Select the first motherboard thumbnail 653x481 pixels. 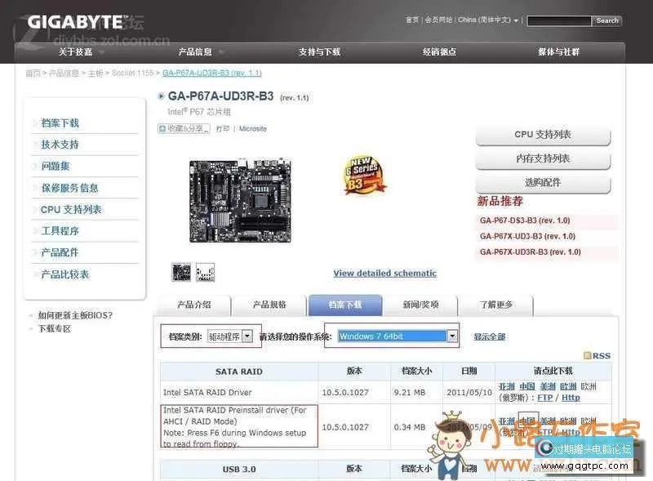pos(181,272)
